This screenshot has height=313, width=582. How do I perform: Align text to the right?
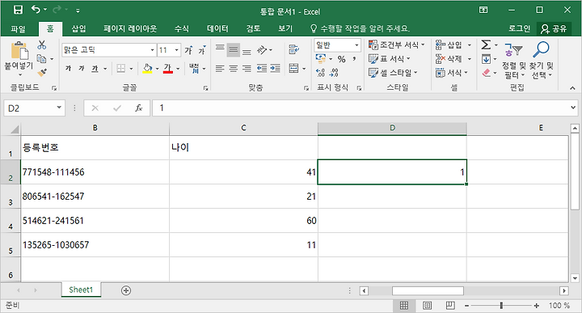click(247, 68)
